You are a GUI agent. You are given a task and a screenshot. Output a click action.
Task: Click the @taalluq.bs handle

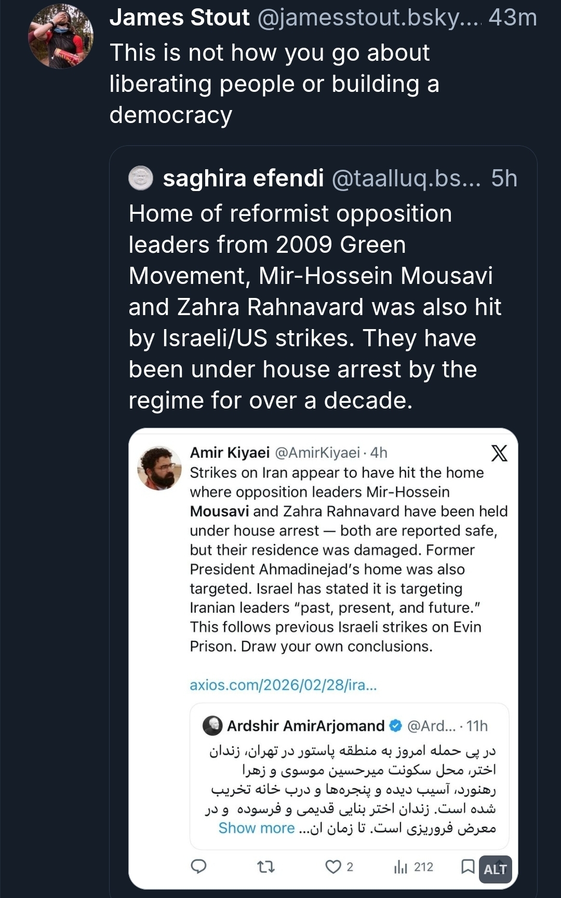[406, 178]
